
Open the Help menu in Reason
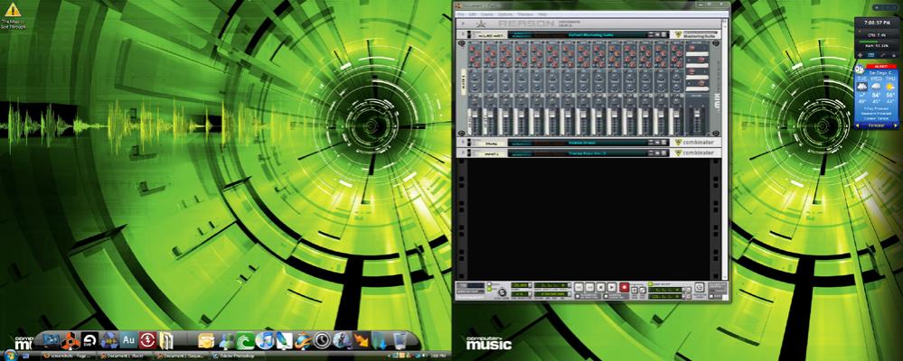[542, 14]
